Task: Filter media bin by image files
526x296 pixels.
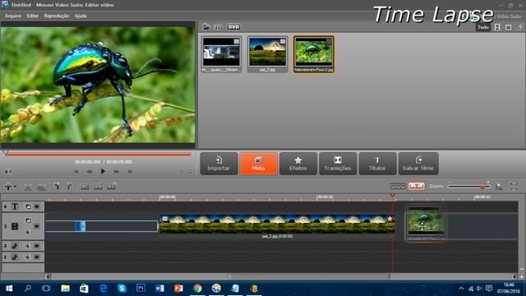Action: [x=509, y=27]
